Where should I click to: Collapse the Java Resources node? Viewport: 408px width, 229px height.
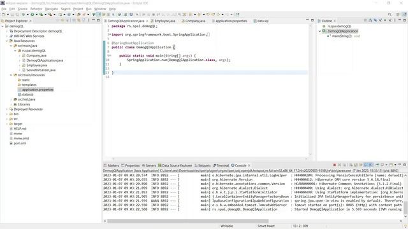click(7, 41)
